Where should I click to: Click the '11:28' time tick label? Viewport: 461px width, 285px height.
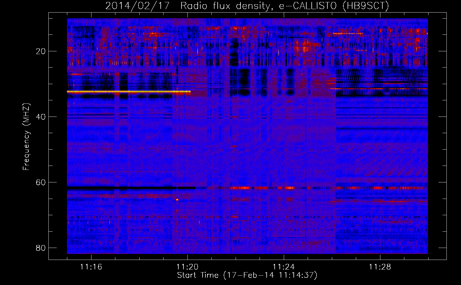click(x=380, y=267)
